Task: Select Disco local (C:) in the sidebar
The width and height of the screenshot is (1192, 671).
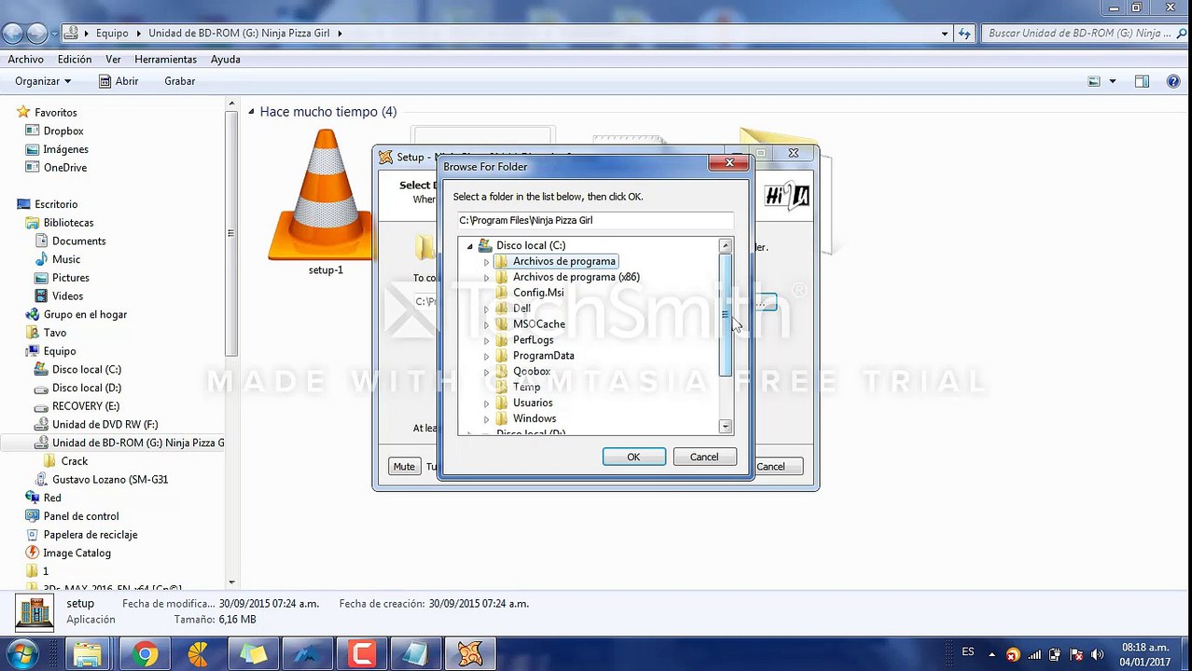Action: tap(86, 370)
